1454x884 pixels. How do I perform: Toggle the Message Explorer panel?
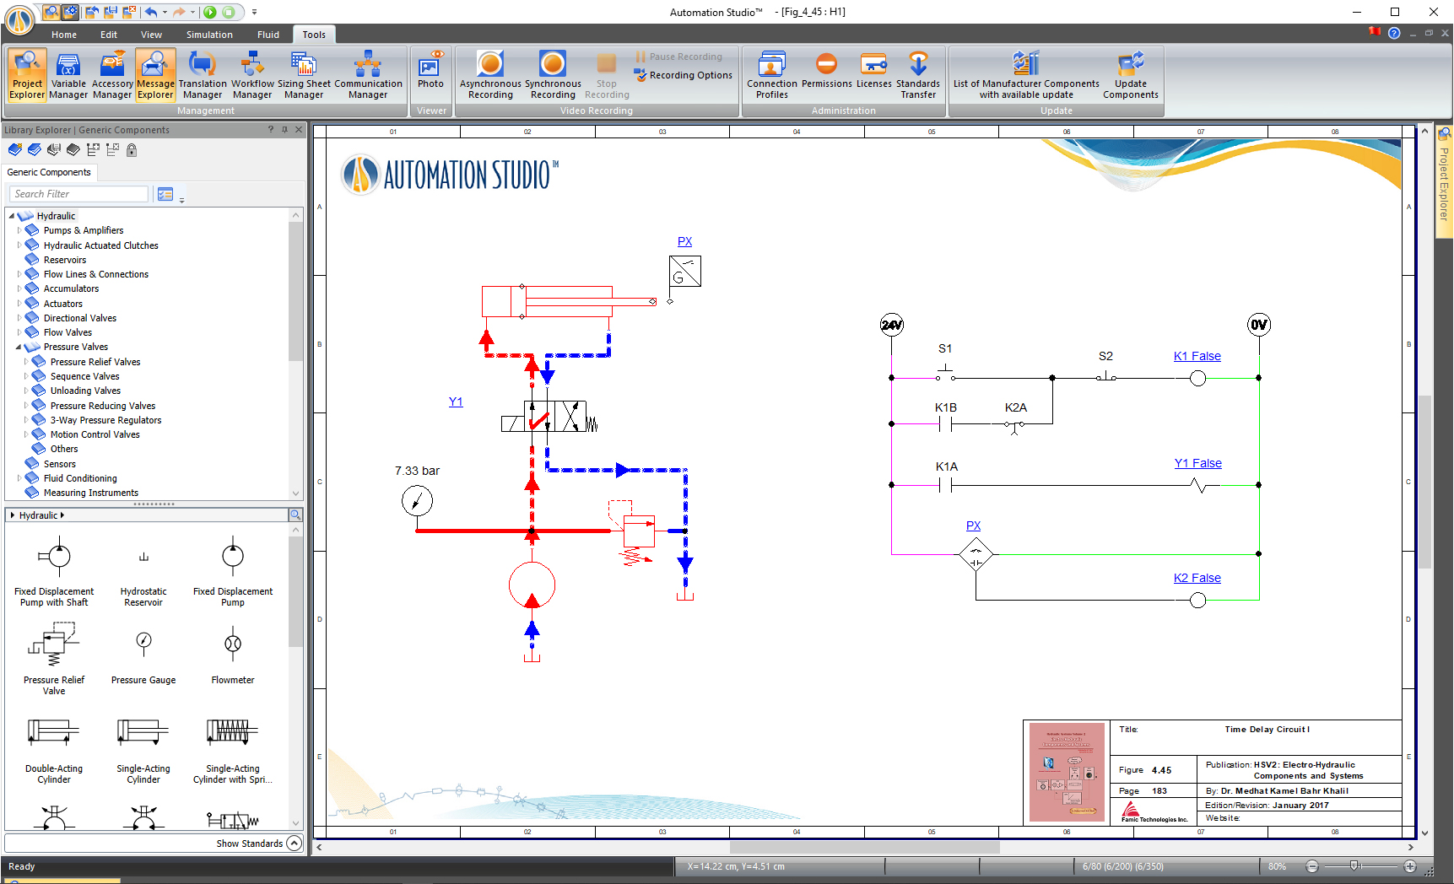(x=155, y=74)
